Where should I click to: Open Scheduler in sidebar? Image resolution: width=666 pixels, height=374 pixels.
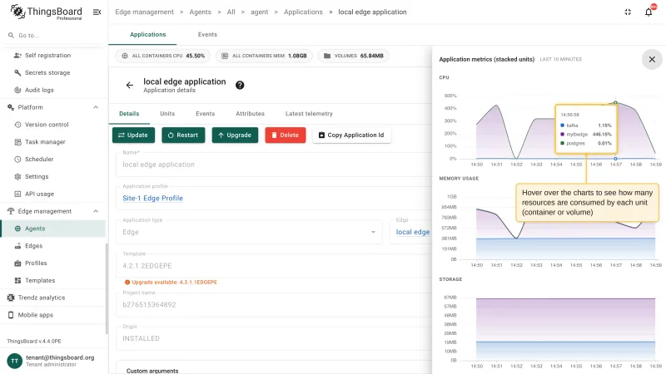point(53,160)
